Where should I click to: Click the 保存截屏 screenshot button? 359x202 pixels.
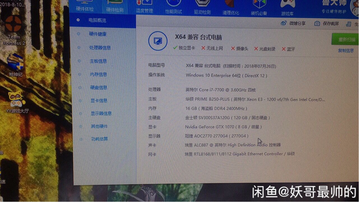[326, 24]
